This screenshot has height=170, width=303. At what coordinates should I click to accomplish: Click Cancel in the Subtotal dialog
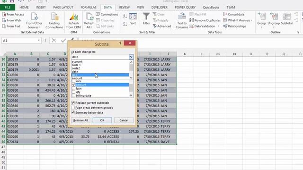pos(124,120)
